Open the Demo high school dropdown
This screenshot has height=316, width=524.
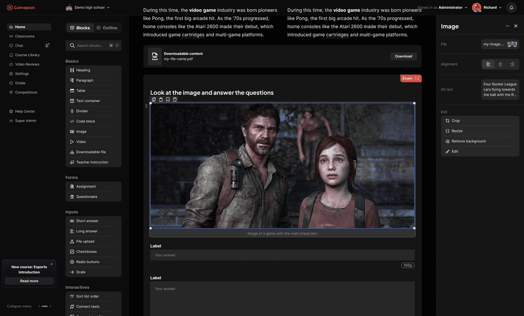point(88,7)
